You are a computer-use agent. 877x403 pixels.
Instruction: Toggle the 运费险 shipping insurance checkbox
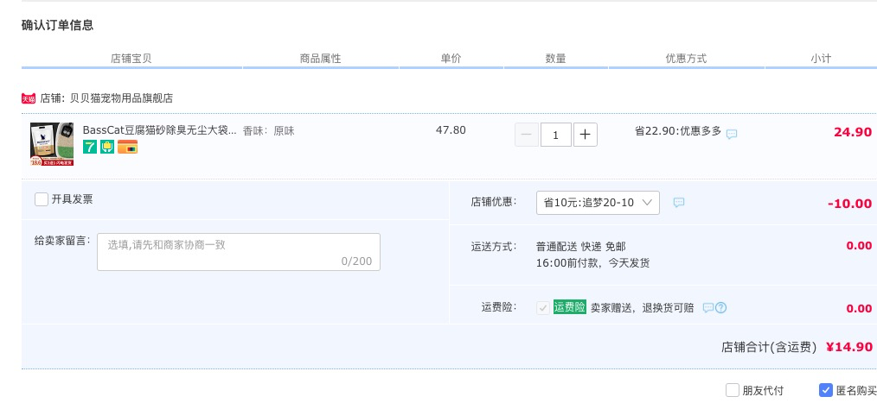[543, 307]
